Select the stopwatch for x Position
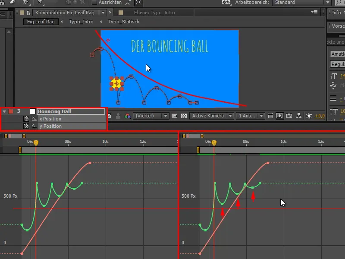 coord(26,119)
